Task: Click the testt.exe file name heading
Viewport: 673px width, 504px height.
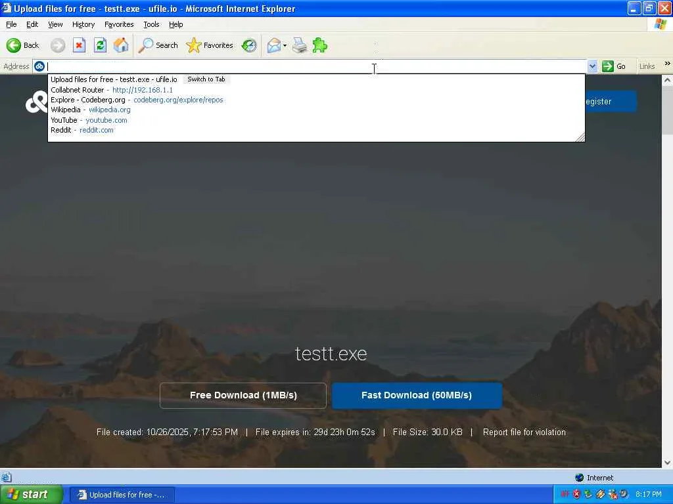Action: [x=331, y=354]
